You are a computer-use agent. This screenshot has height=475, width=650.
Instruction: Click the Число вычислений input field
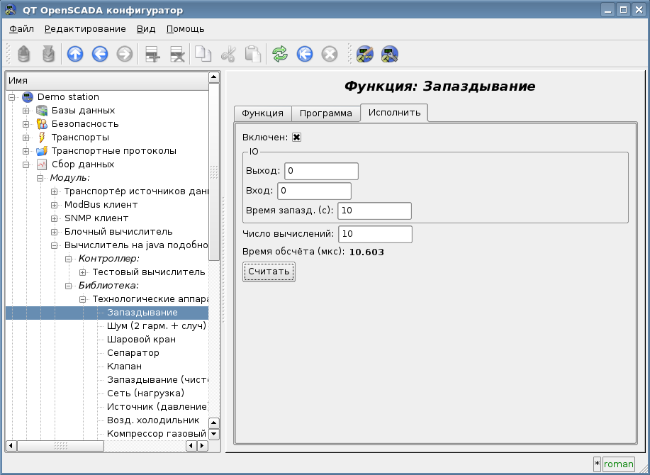(x=375, y=234)
